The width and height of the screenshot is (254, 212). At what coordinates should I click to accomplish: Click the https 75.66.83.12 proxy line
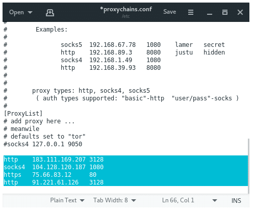point(125,175)
